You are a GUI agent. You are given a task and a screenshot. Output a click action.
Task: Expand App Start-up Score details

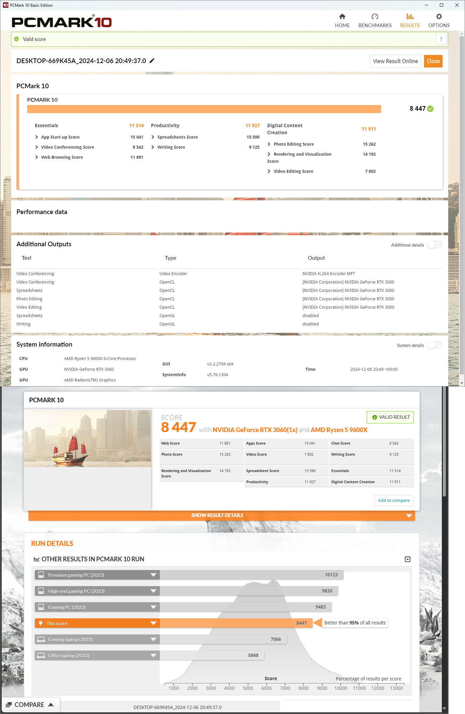tap(37, 137)
